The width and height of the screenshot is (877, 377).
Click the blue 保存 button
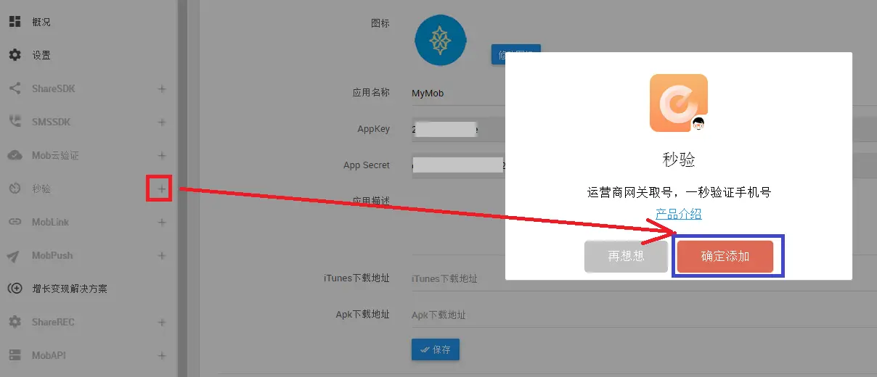pos(436,349)
